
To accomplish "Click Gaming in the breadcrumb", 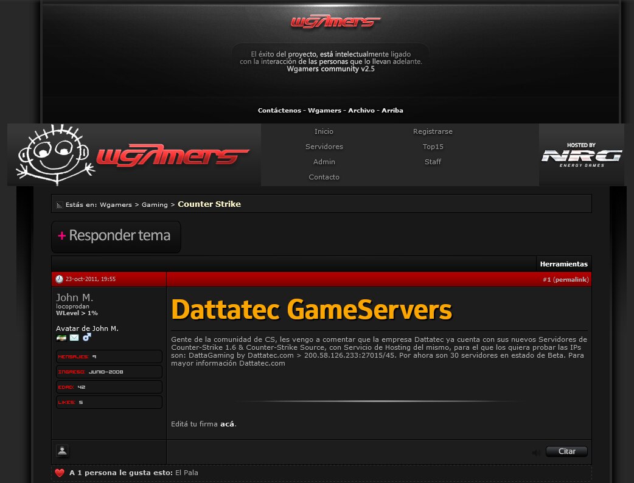I will pos(155,205).
